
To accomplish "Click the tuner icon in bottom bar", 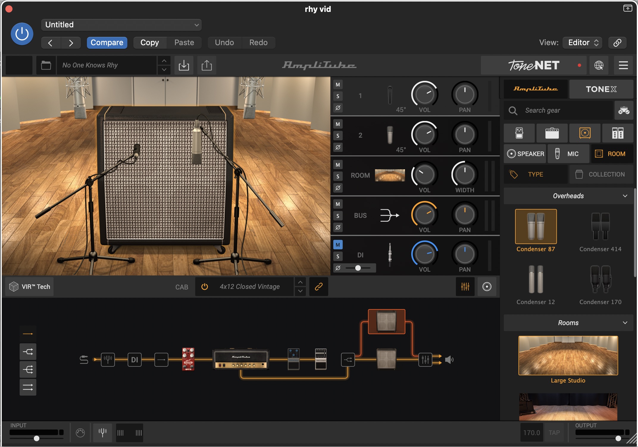I will [103, 432].
